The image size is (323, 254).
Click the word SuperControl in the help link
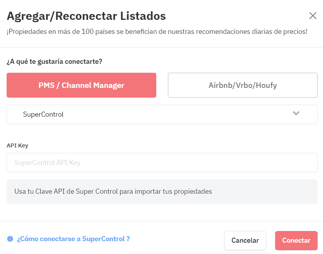point(103,239)
